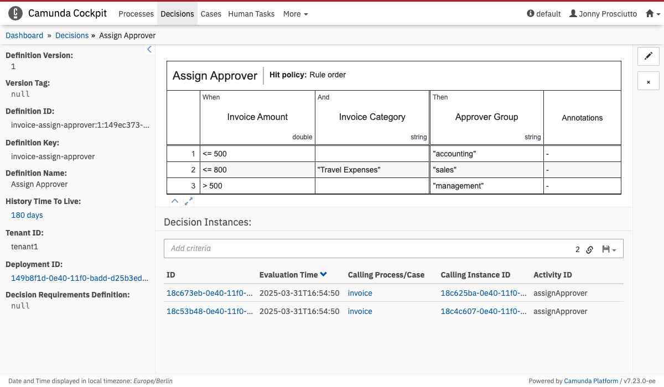
Task: Open decision instance 18c673eb-0e40-11f0
Action: (209, 293)
